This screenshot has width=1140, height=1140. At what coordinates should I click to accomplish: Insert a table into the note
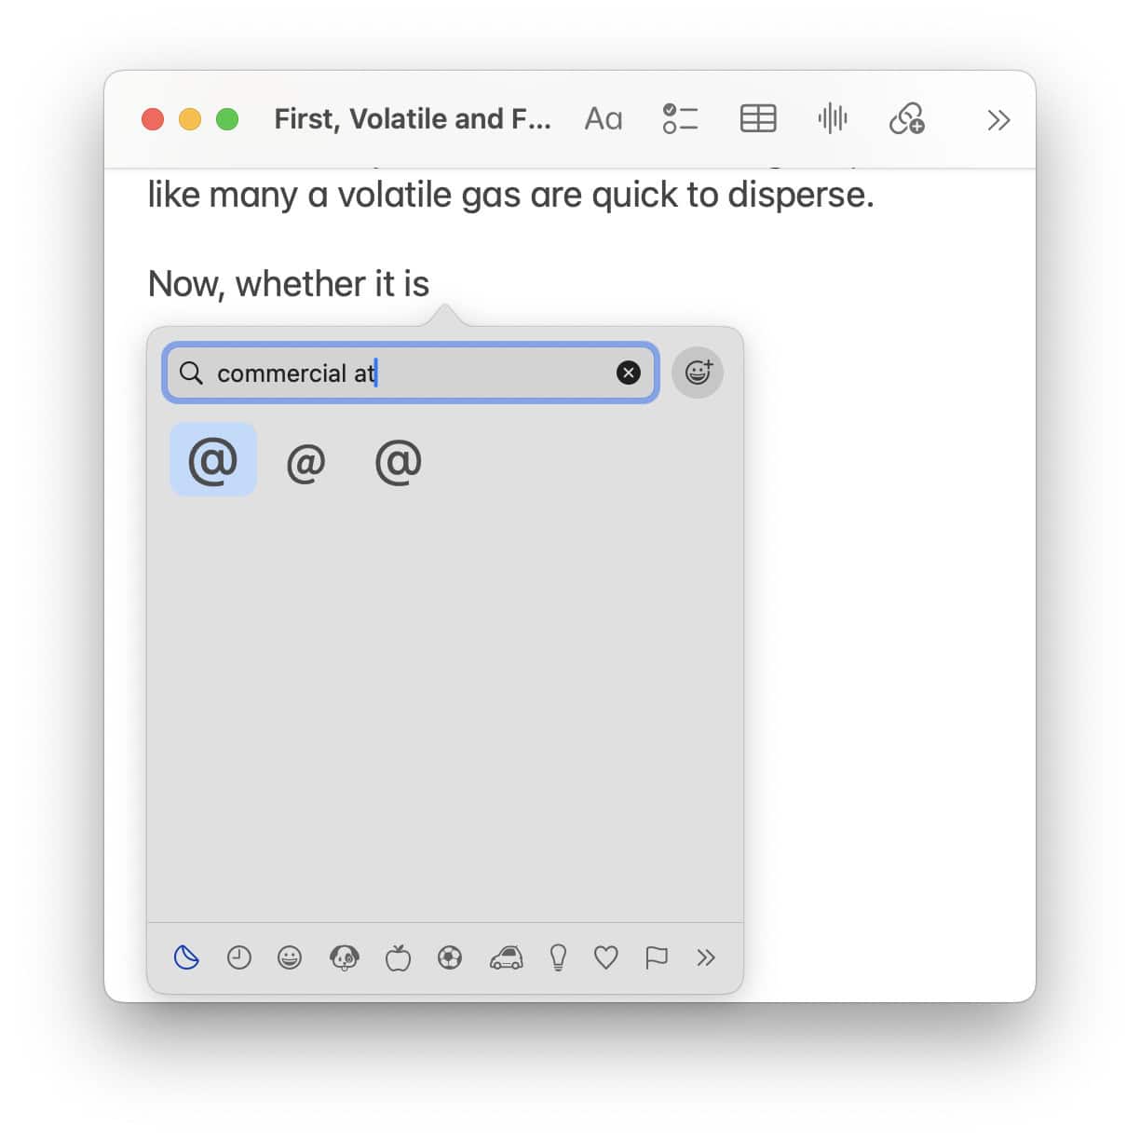pyautogui.click(x=757, y=118)
